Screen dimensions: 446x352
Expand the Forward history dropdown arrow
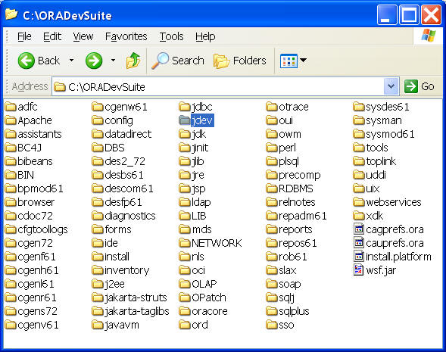point(114,61)
